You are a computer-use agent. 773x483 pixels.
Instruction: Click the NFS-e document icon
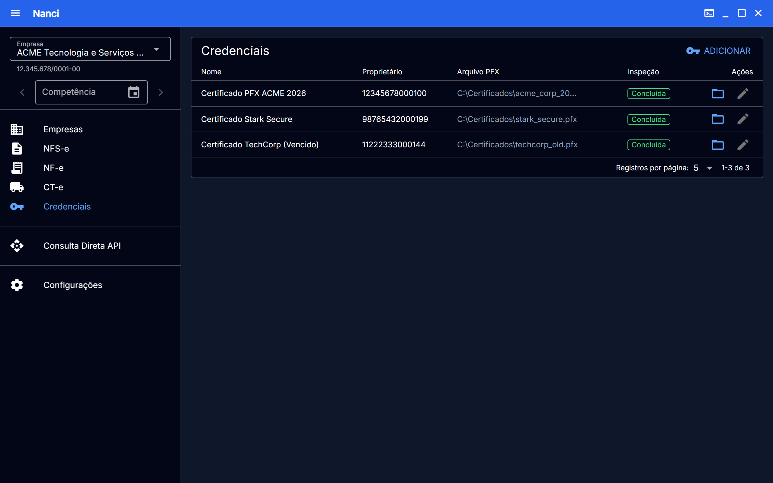[17, 149]
